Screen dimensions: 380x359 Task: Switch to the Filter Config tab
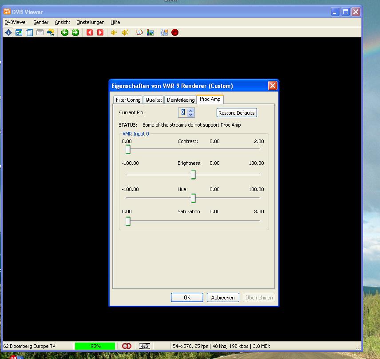point(128,100)
